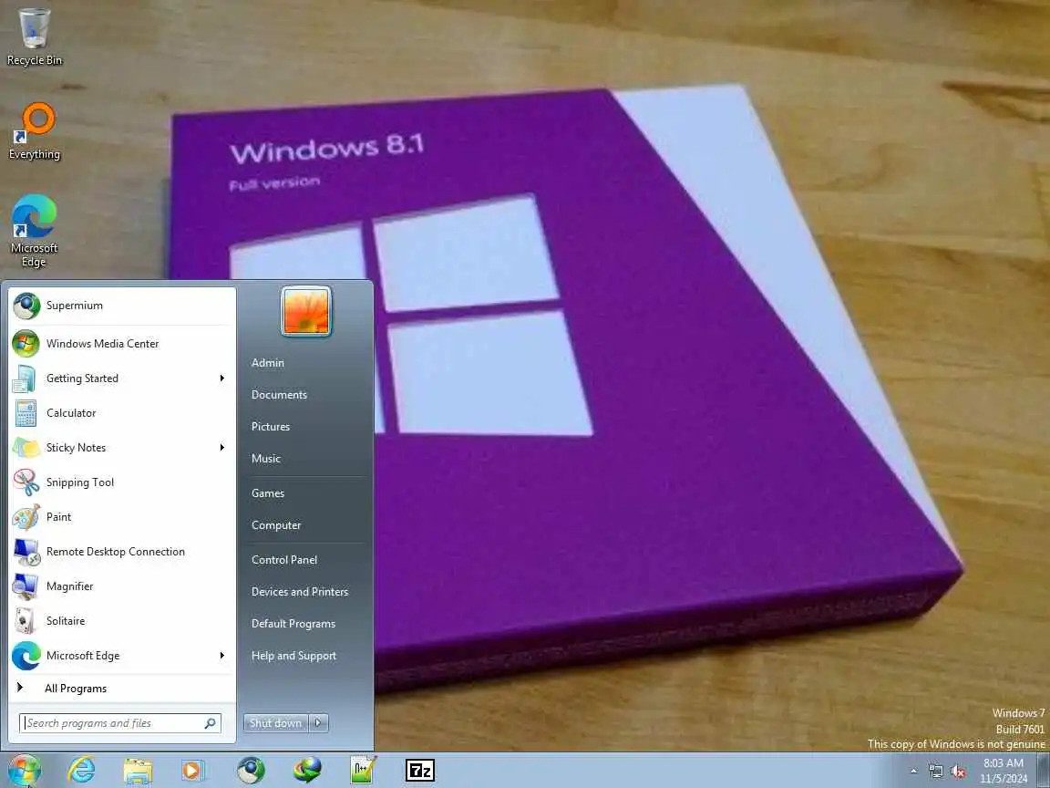
Task: Select Microsoft Edge desktop shortcut
Action: (34, 231)
